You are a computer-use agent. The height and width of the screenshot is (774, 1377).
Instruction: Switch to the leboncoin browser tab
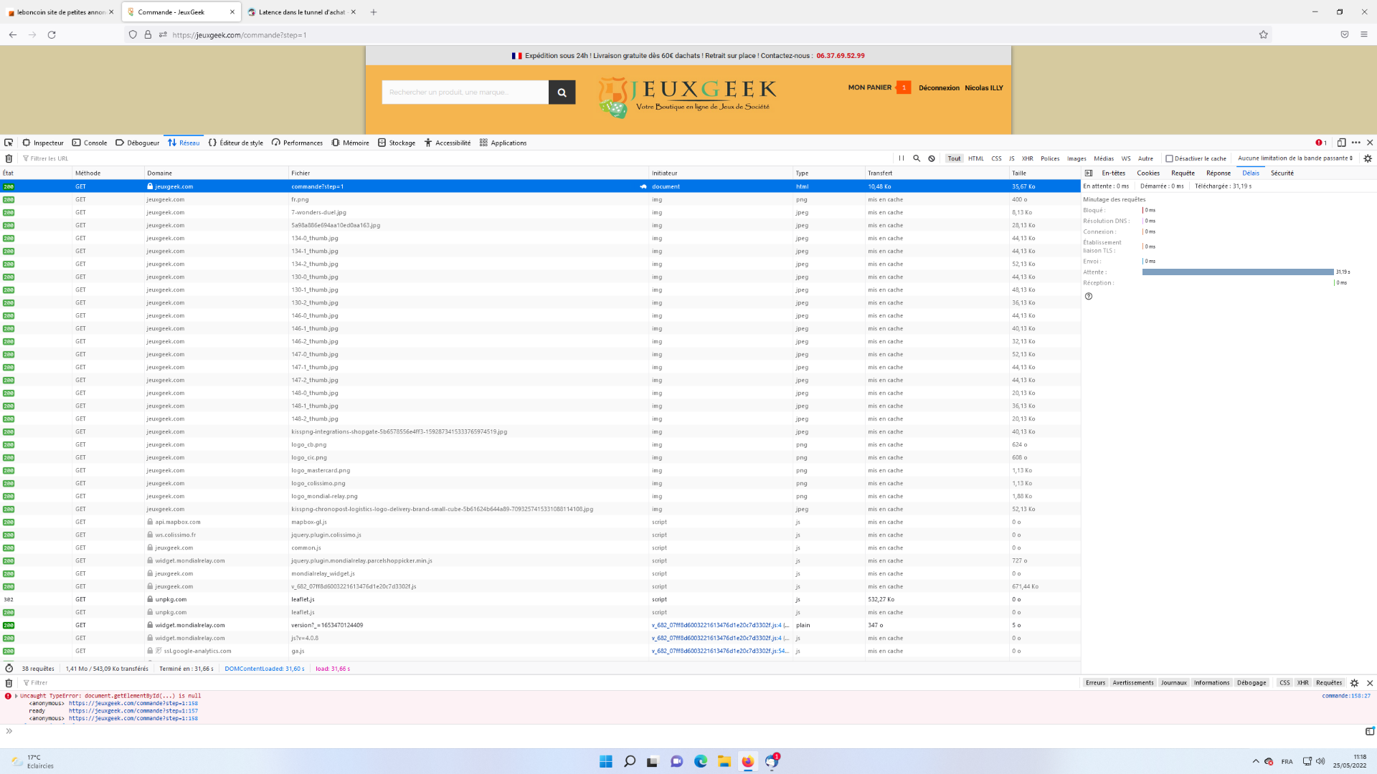tap(60, 12)
